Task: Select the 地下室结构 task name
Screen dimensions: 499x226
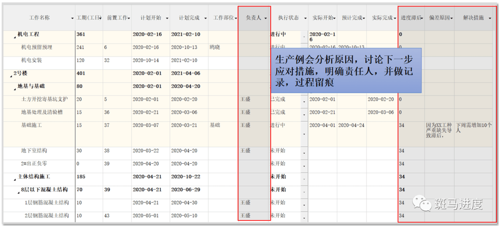Action: pyautogui.click(x=34, y=151)
